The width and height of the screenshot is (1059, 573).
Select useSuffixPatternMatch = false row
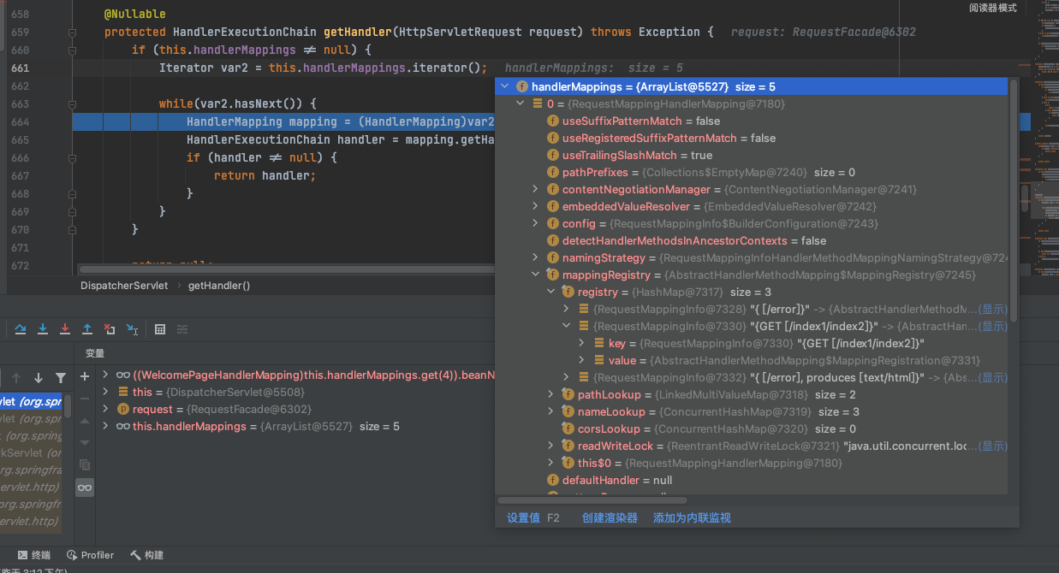coord(751,121)
